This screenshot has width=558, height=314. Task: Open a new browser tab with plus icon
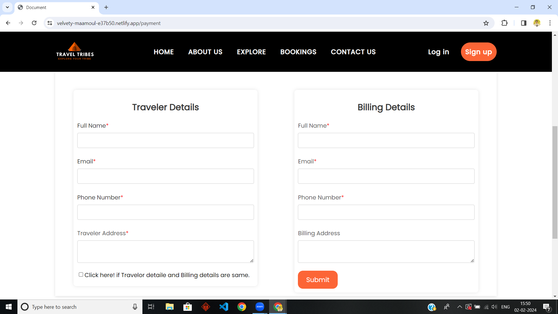pos(106,7)
